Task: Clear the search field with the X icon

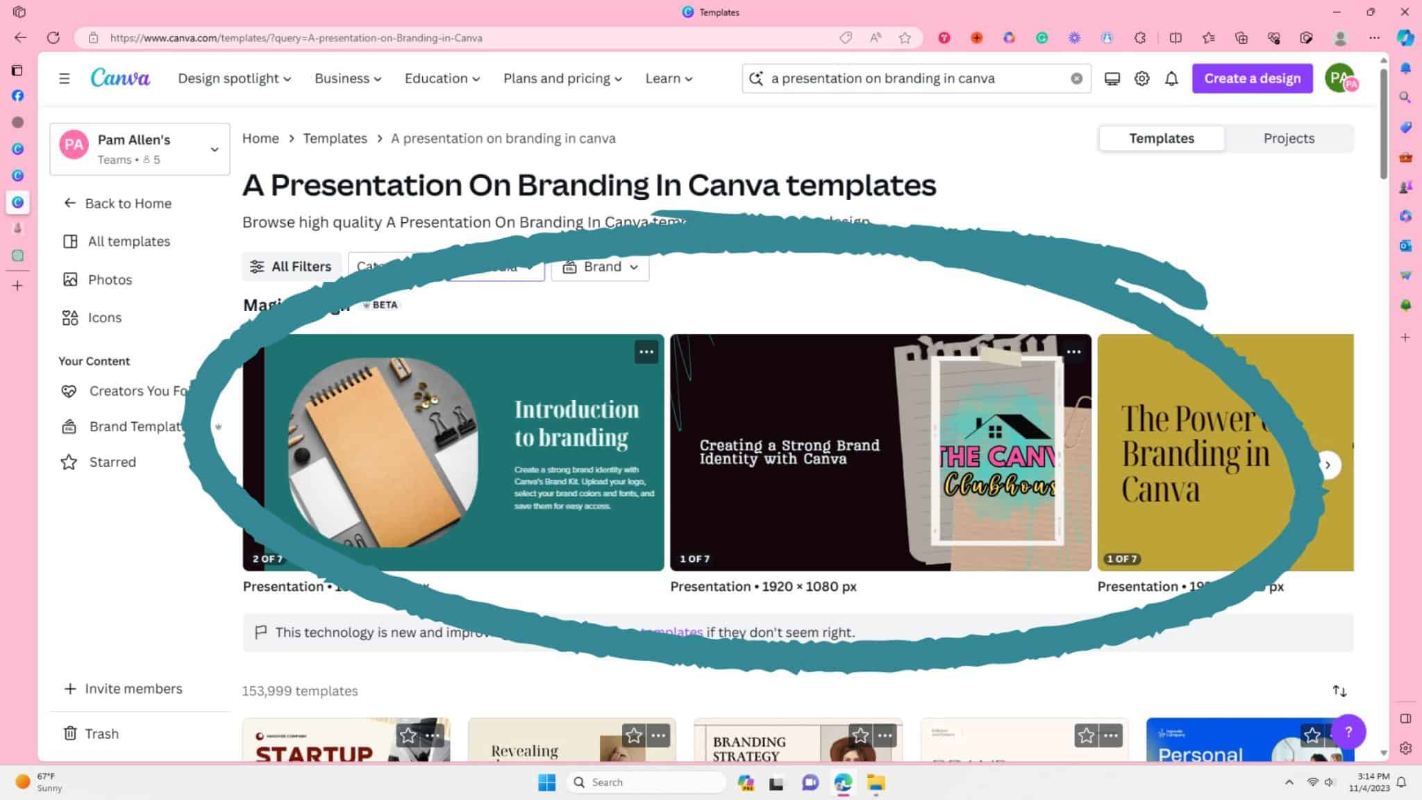Action: point(1077,78)
